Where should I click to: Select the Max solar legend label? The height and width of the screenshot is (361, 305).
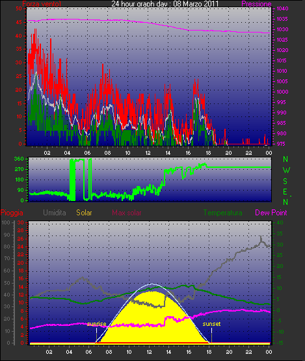click(127, 213)
